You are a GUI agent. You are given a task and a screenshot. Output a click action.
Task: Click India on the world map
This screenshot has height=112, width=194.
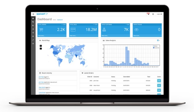click(x=76, y=56)
